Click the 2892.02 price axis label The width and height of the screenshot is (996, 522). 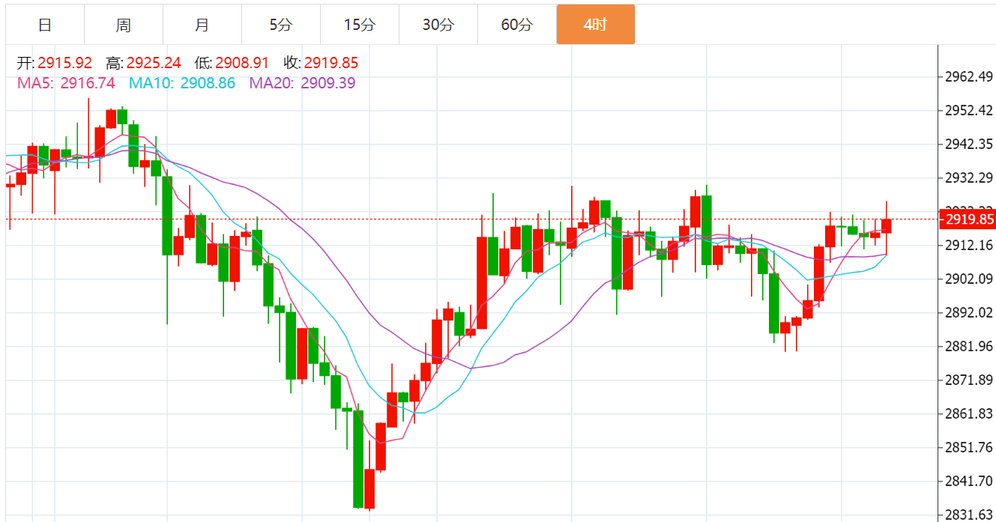[970, 313]
